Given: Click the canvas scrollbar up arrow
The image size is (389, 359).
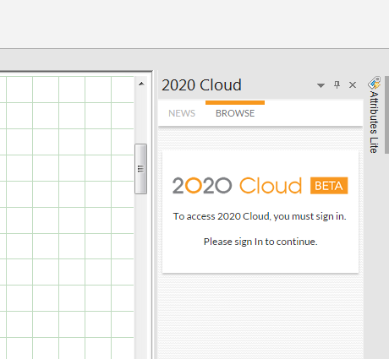Looking at the screenshot, I should (x=141, y=84).
